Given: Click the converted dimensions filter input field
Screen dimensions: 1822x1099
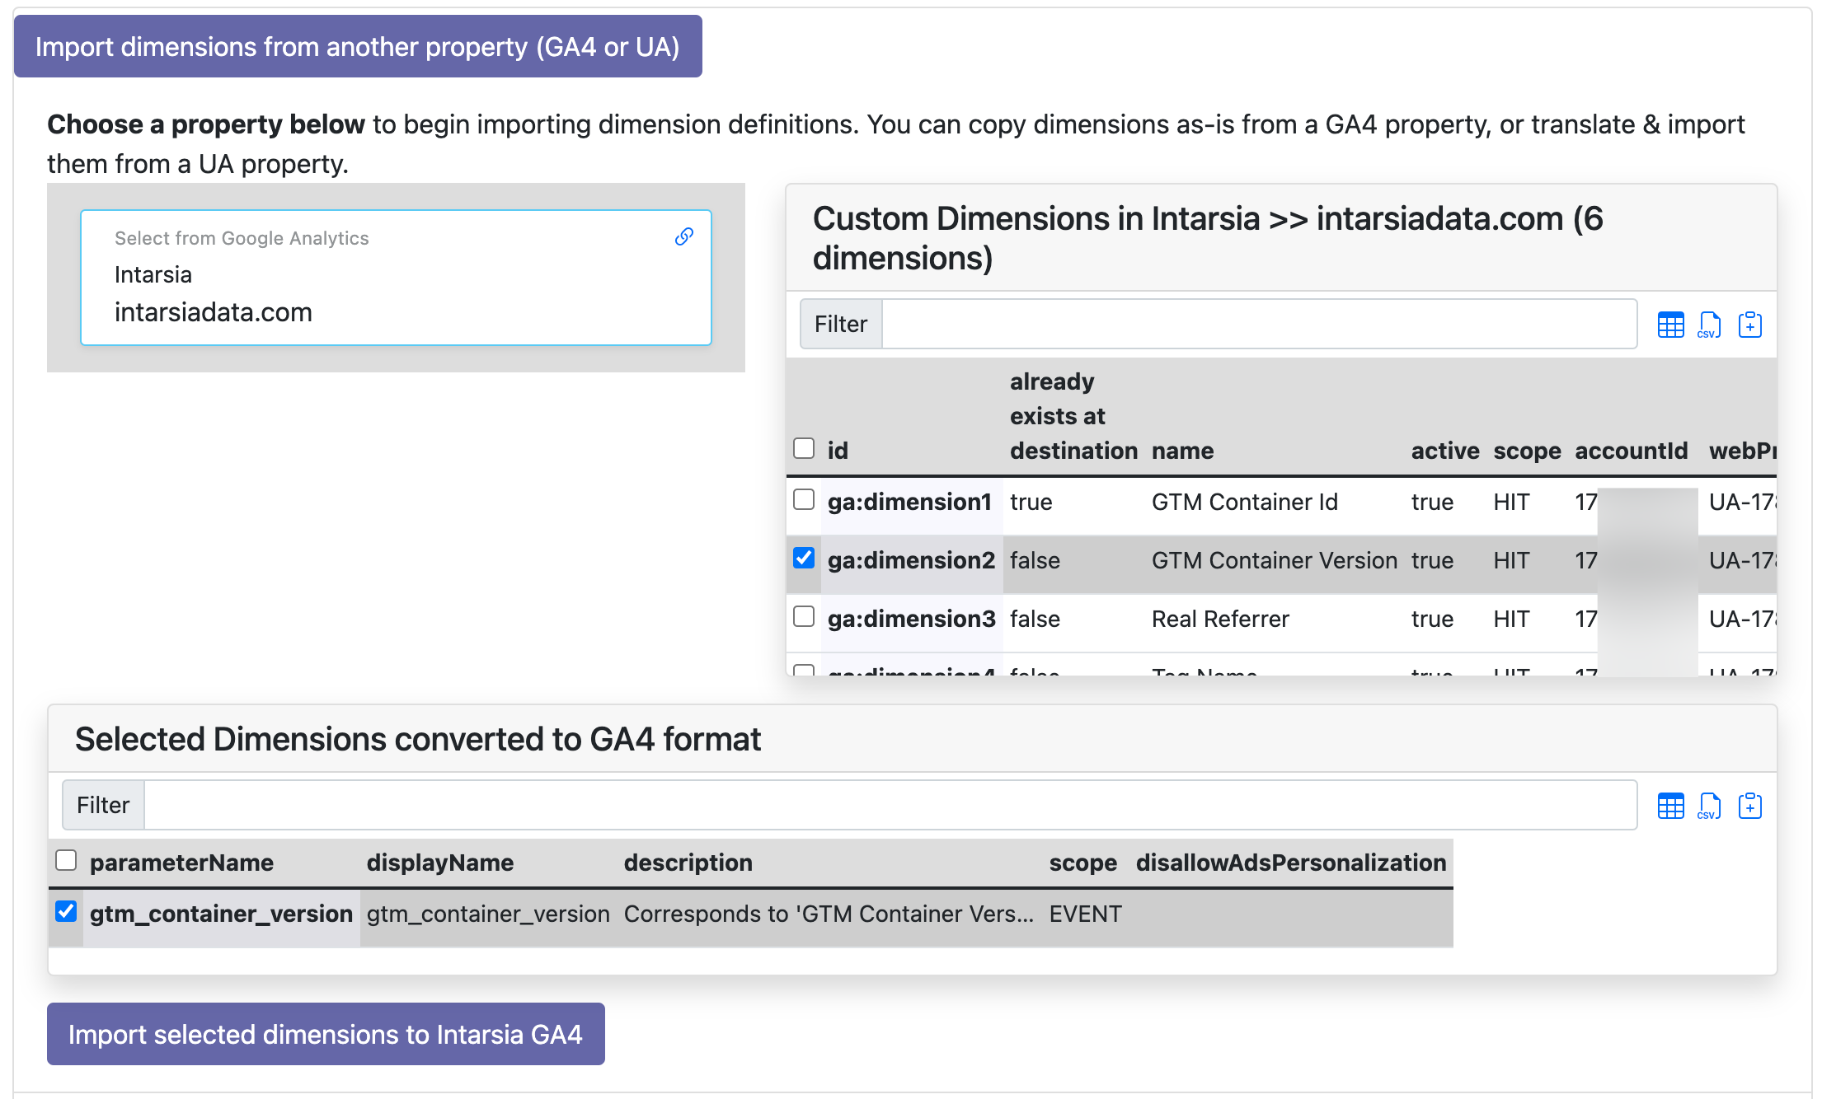Looking at the screenshot, I should coord(824,805).
